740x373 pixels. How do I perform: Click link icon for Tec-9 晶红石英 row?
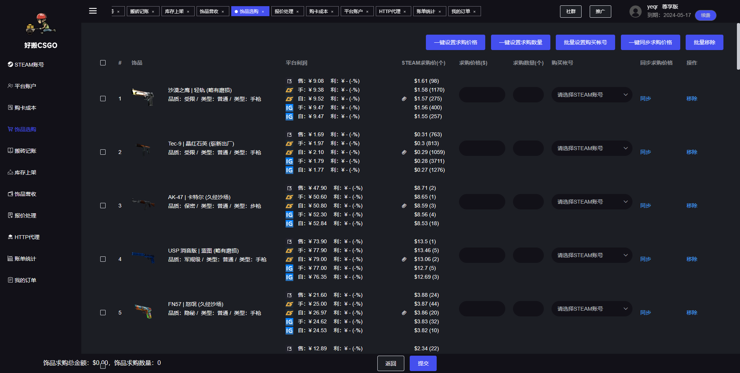[404, 152]
